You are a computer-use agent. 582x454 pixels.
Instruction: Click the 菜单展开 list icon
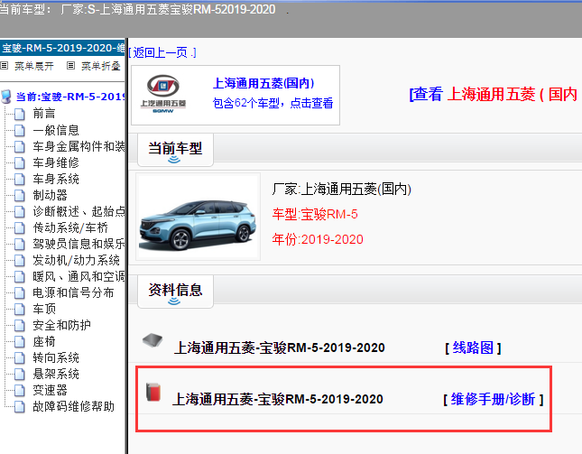pos(5,66)
